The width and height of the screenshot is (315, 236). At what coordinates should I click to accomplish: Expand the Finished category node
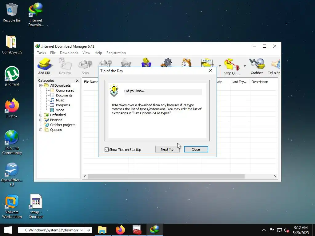coord(41,120)
